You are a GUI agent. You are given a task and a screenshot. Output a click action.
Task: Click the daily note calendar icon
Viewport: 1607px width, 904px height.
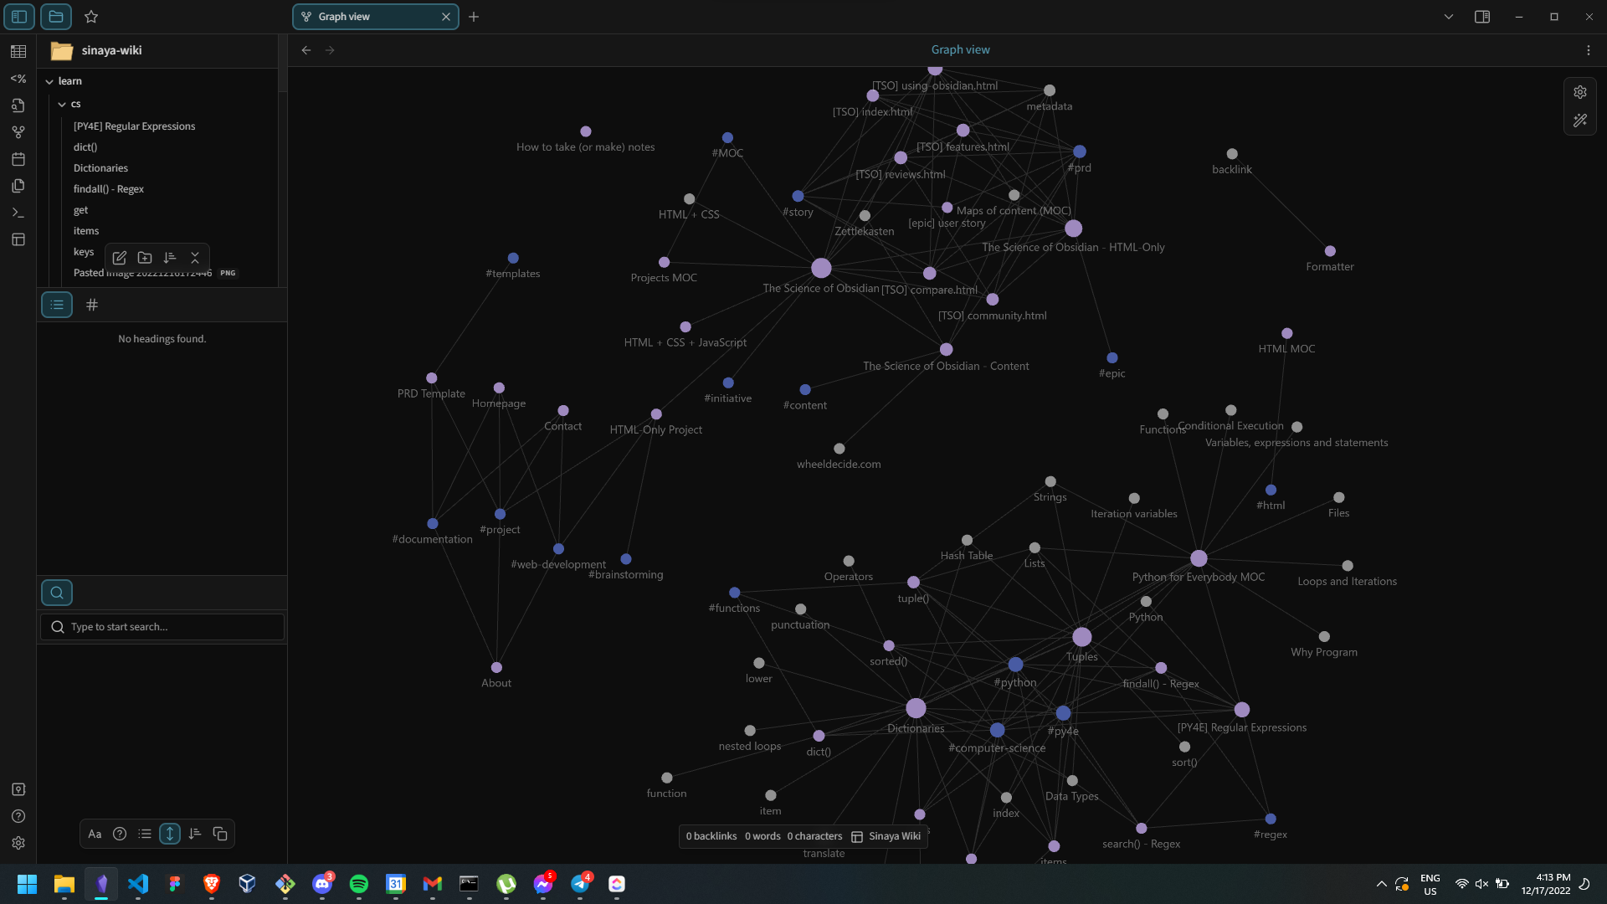tap(18, 159)
